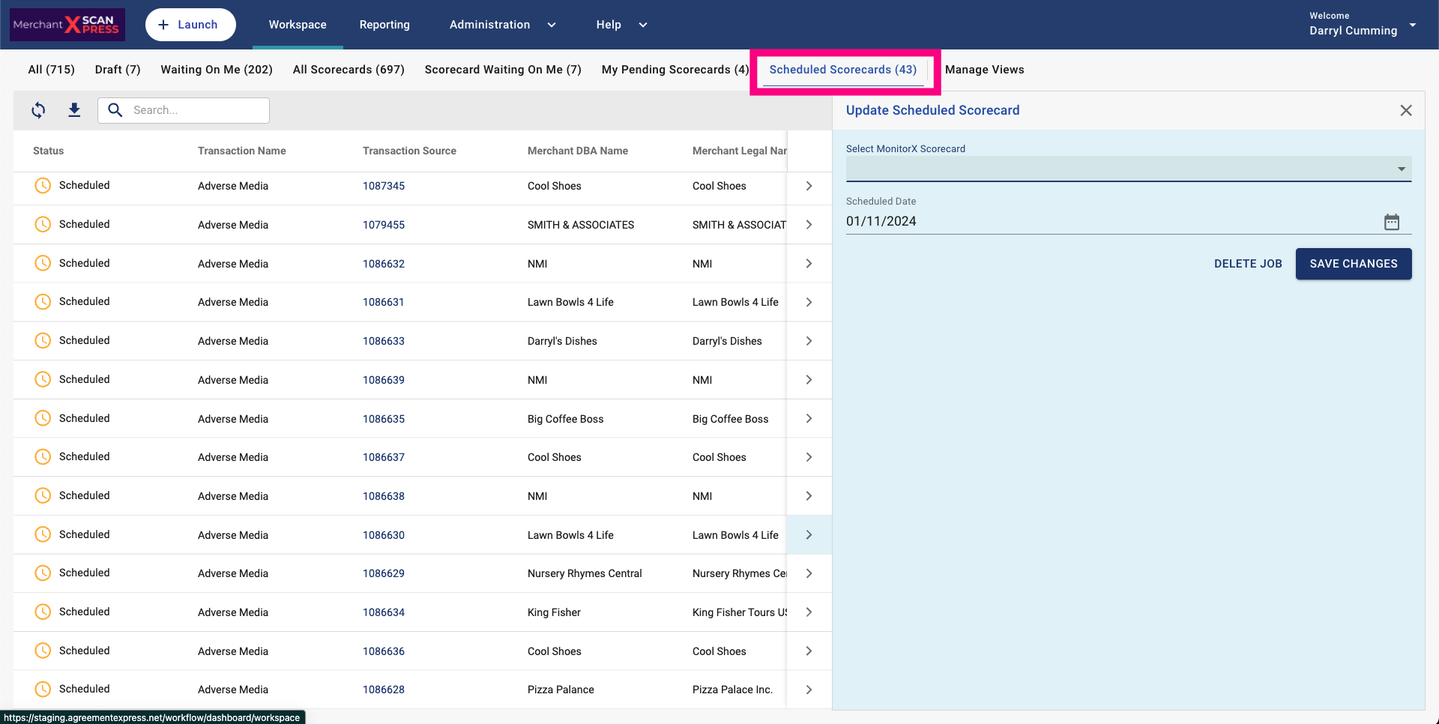The image size is (1439, 724).
Task: Open transaction source link 1087345
Action: [384, 186]
